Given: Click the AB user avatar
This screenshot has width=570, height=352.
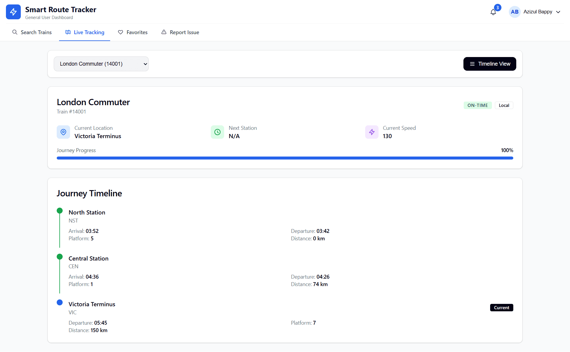Looking at the screenshot, I should pos(514,12).
